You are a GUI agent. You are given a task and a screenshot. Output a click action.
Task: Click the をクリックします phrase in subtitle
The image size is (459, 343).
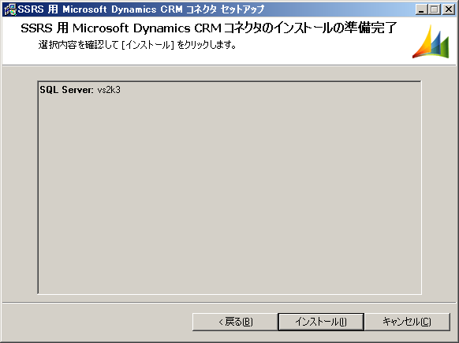[207, 45]
